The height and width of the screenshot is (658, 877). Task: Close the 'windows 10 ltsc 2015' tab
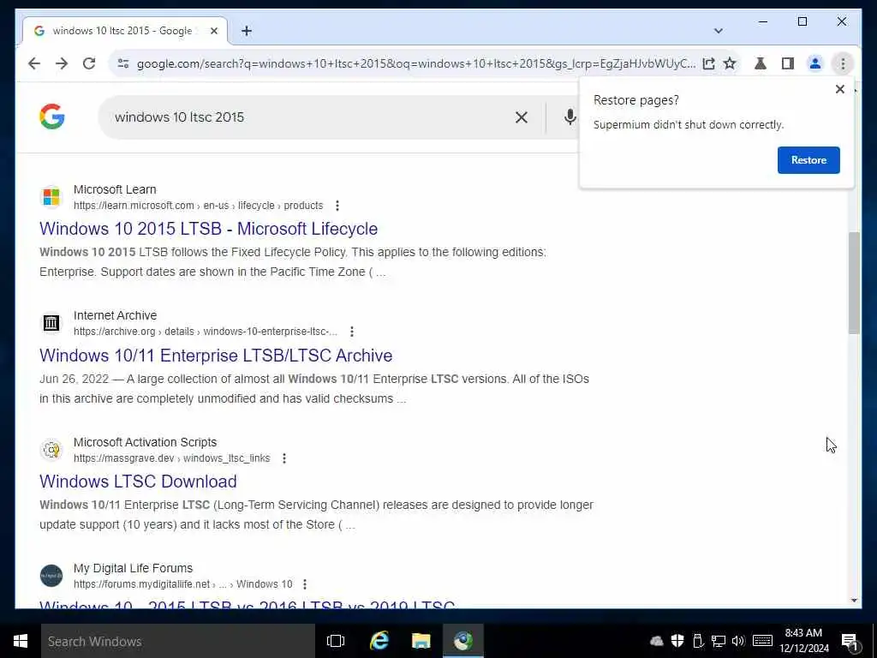pos(213,31)
